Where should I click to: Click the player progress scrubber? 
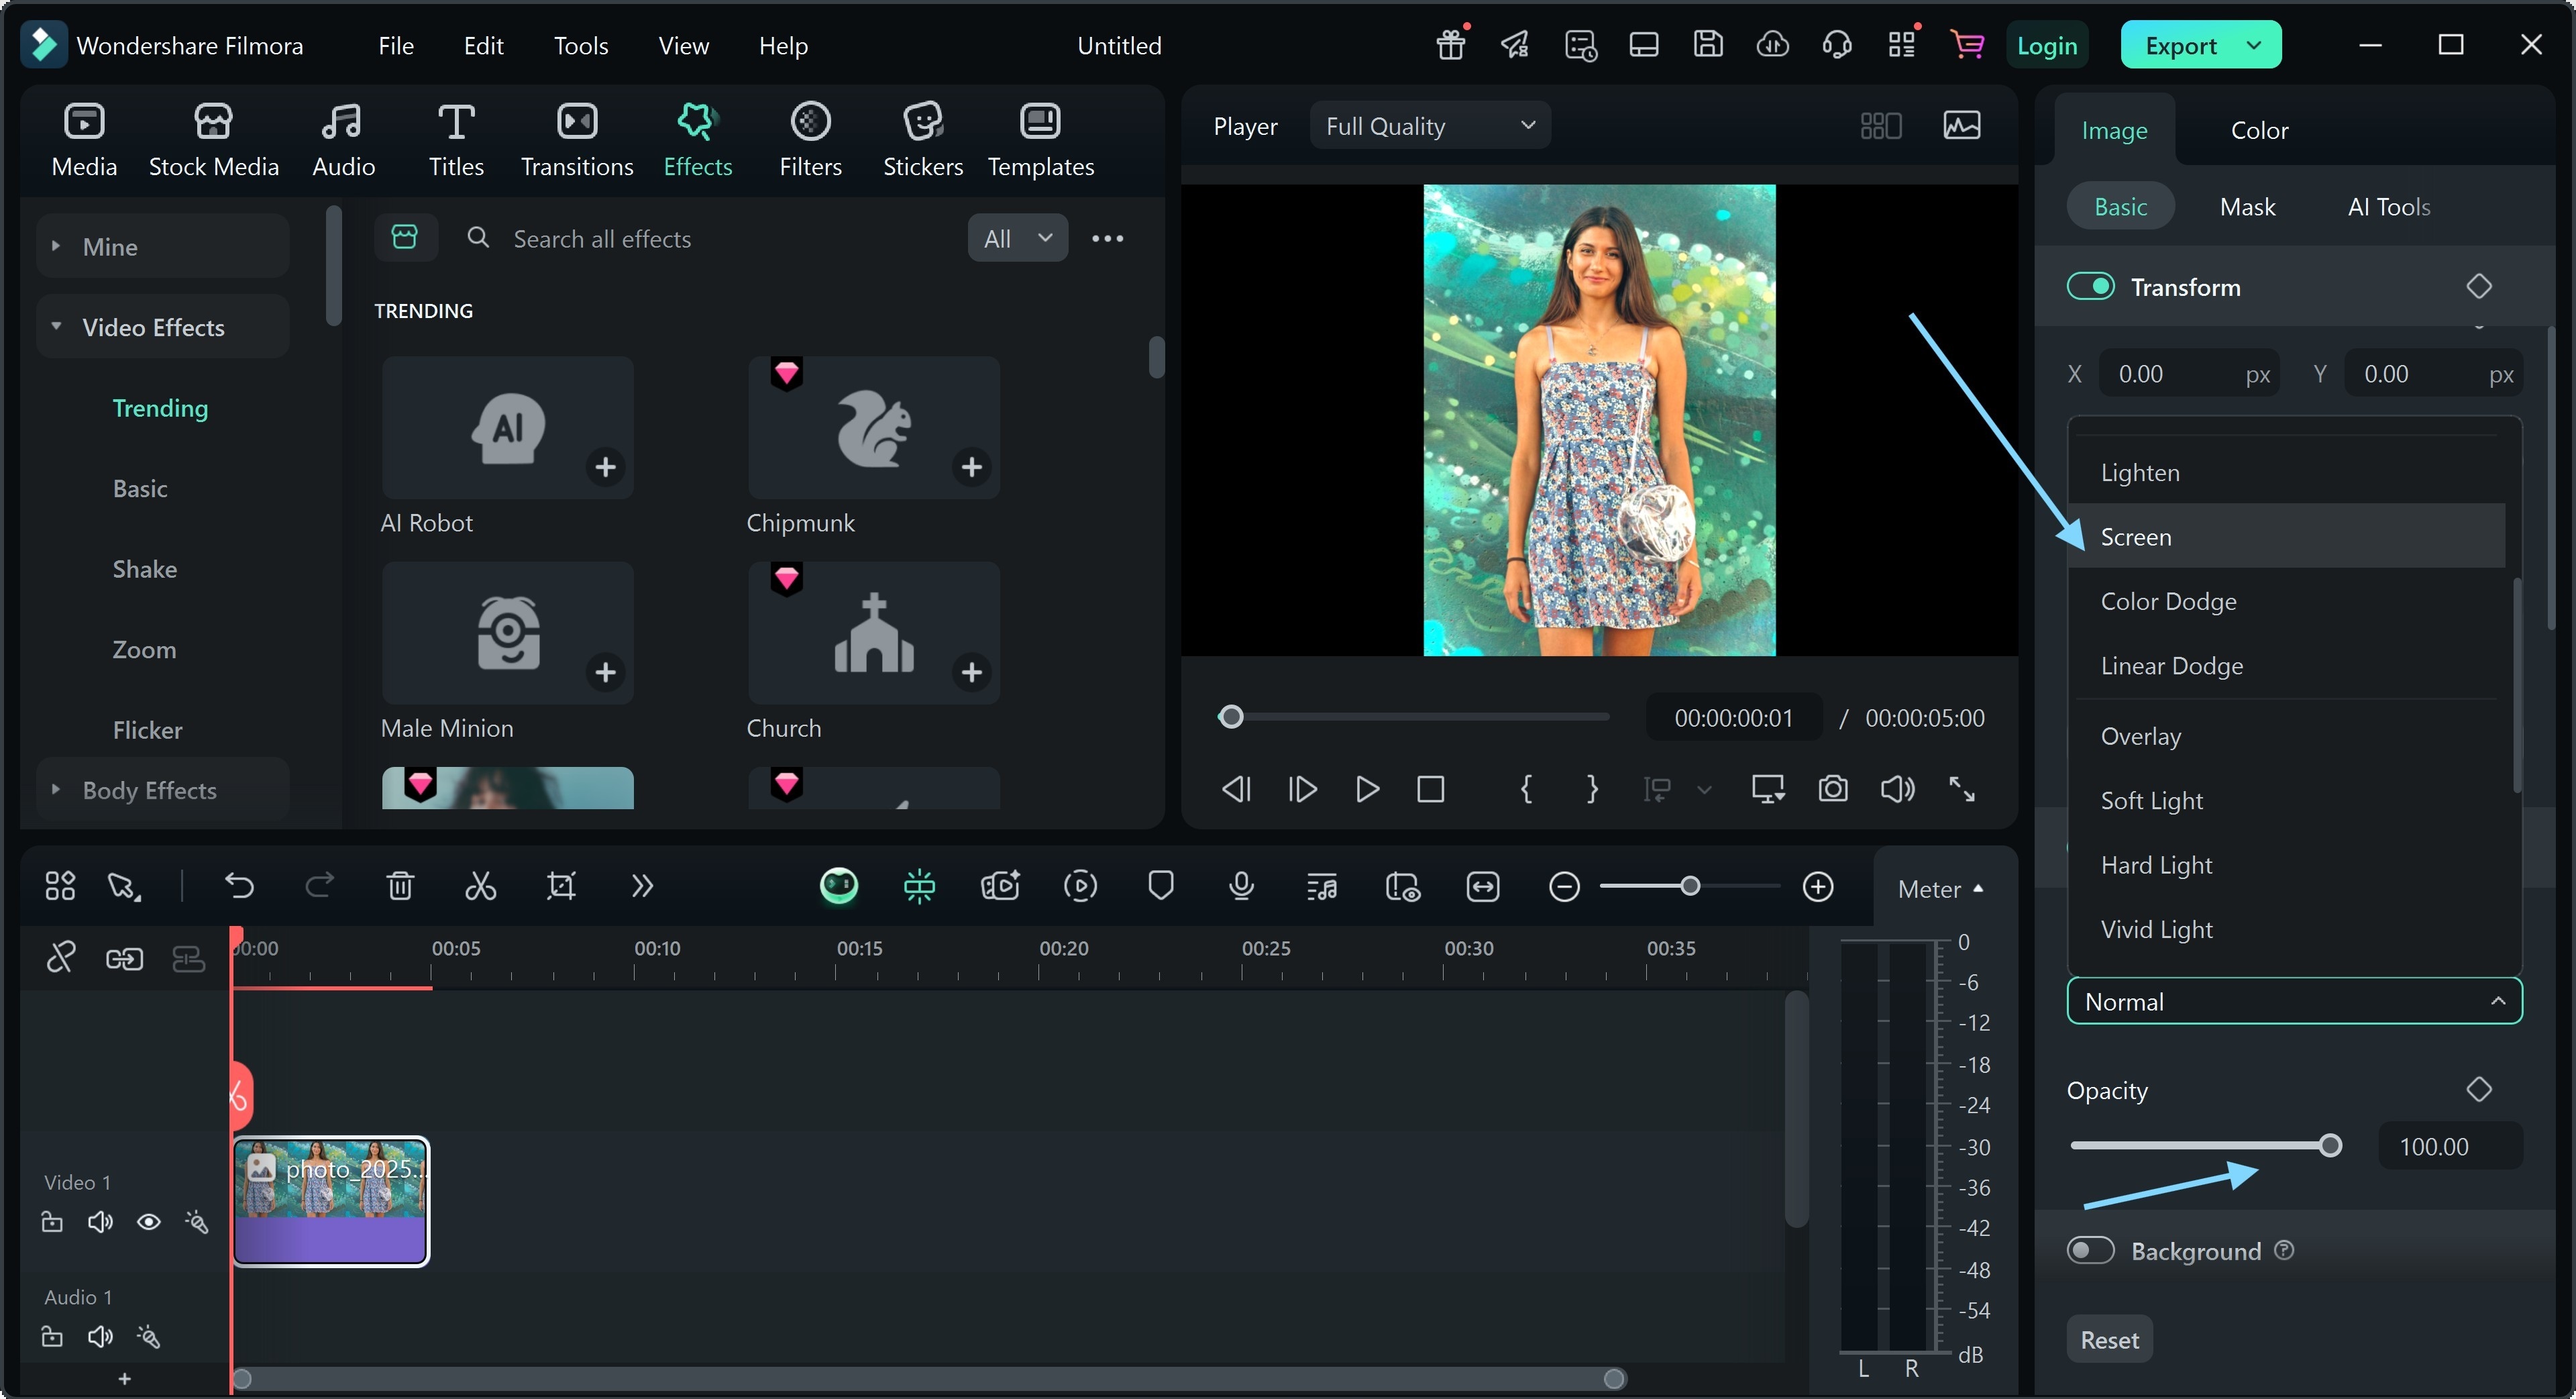tap(1231, 717)
